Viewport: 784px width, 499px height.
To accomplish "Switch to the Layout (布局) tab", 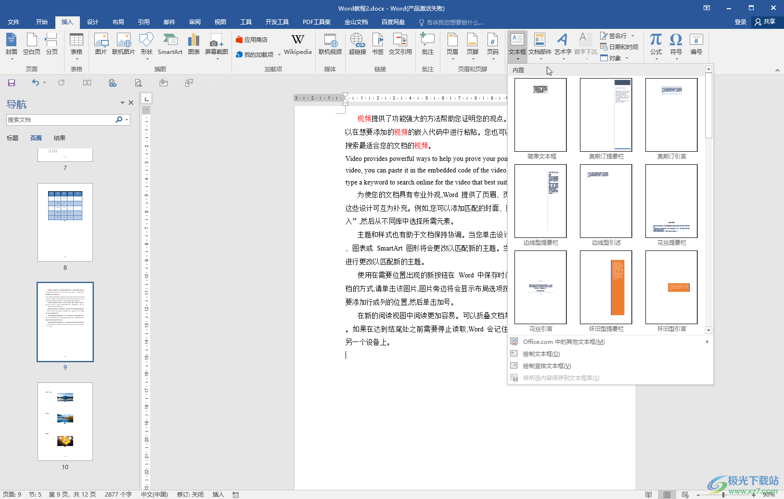I will pyautogui.click(x=118, y=22).
